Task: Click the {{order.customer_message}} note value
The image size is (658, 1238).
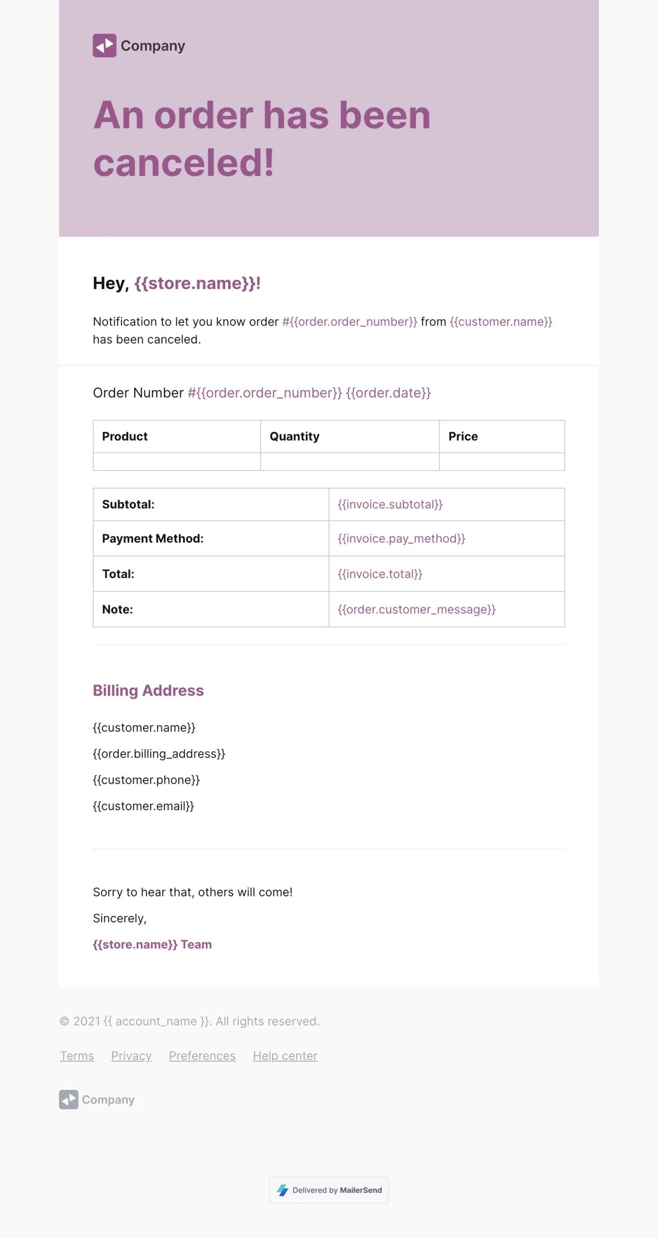Action: tap(416, 609)
